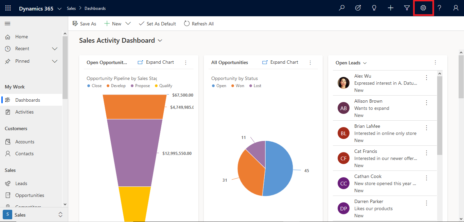The width and height of the screenshot is (464, 222).
Task: Open Dashboards breadcrumb menu item
Action: tap(95, 8)
